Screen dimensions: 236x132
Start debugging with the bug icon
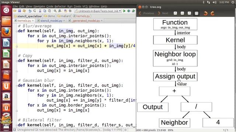pos(129,11)
